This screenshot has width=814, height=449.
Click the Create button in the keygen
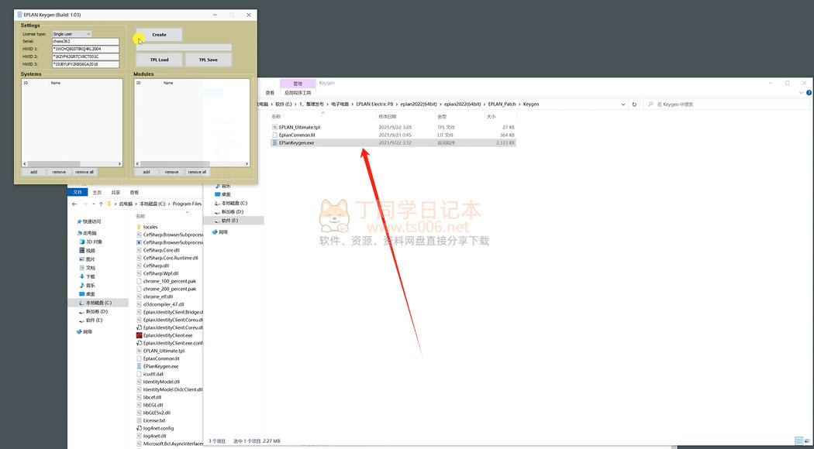point(159,35)
